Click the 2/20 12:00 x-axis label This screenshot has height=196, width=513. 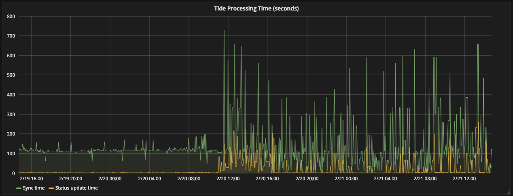(x=228, y=178)
